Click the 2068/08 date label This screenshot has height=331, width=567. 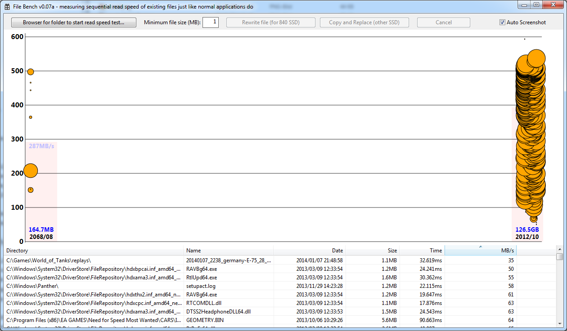tap(41, 237)
